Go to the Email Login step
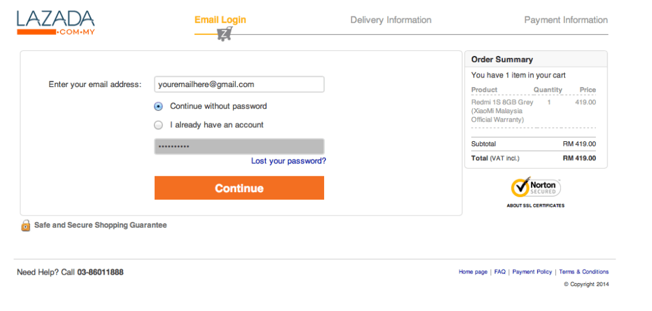Viewport: 652px width, 311px height. tap(220, 20)
